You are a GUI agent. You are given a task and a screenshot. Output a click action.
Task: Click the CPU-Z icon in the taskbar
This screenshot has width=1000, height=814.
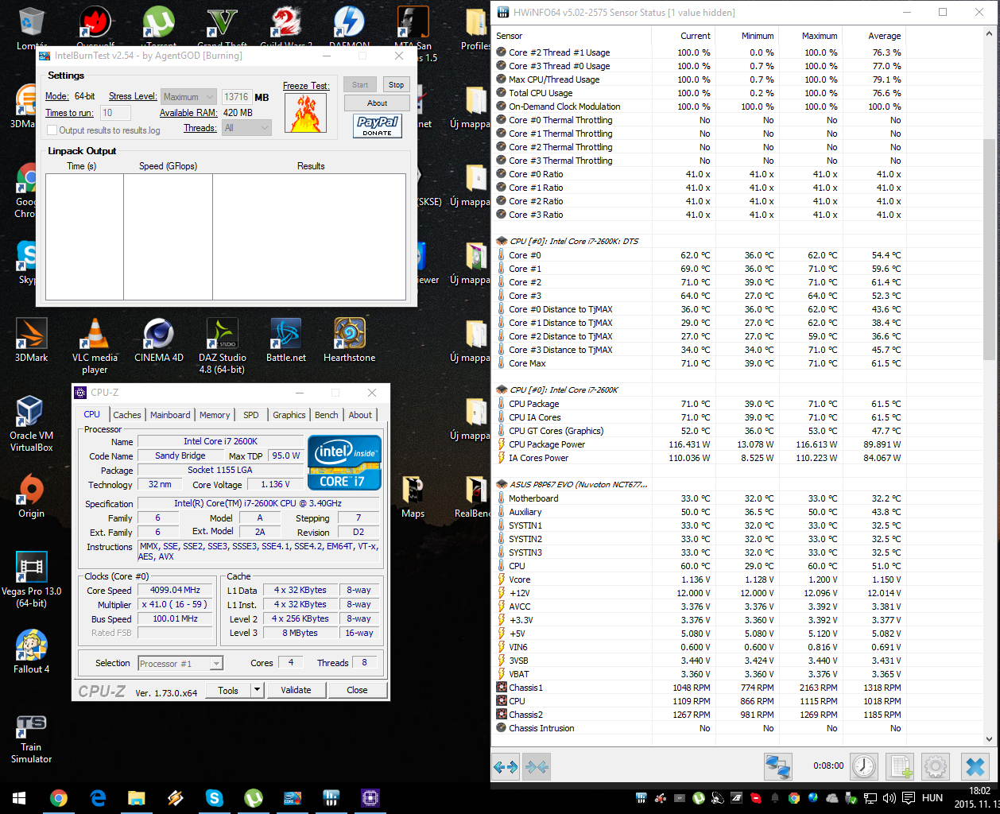[370, 798]
